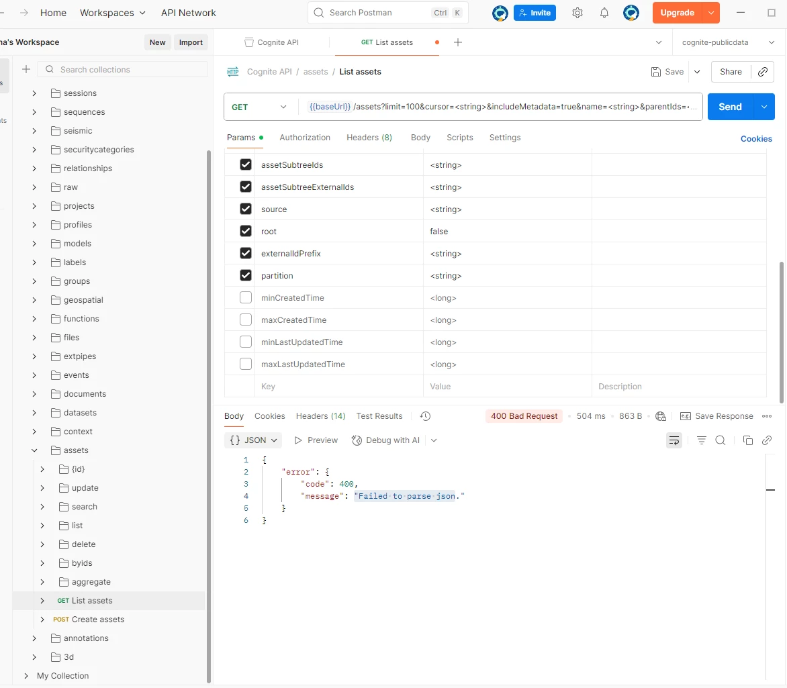Click the search magnifier in Search Postman
The width and height of the screenshot is (787, 688).
point(319,13)
